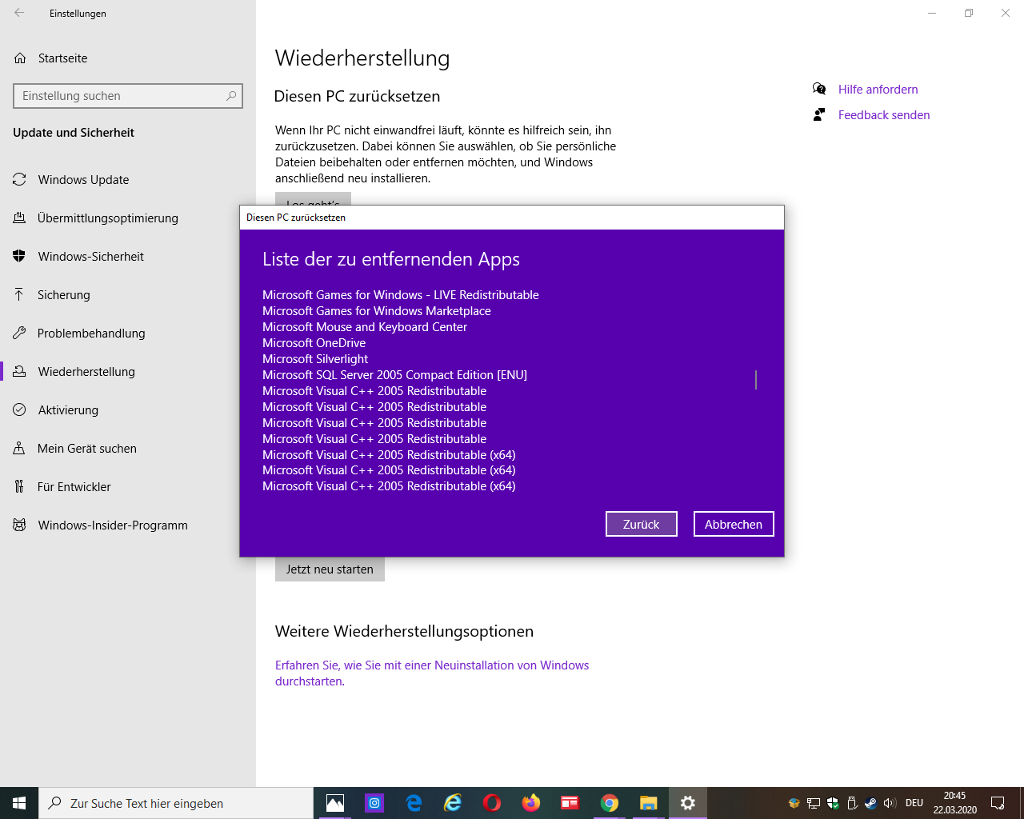This screenshot has width=1024, height=819.
Task: Click the Feedback senden person icon
Action: click(x=819, y=114)
